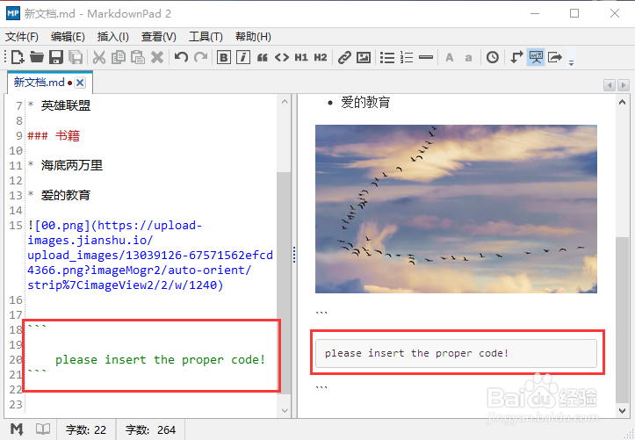The height and width of the screenshot is (440, 635).
Task: Insert a horizontal rule
Action: tap(426, 57)
